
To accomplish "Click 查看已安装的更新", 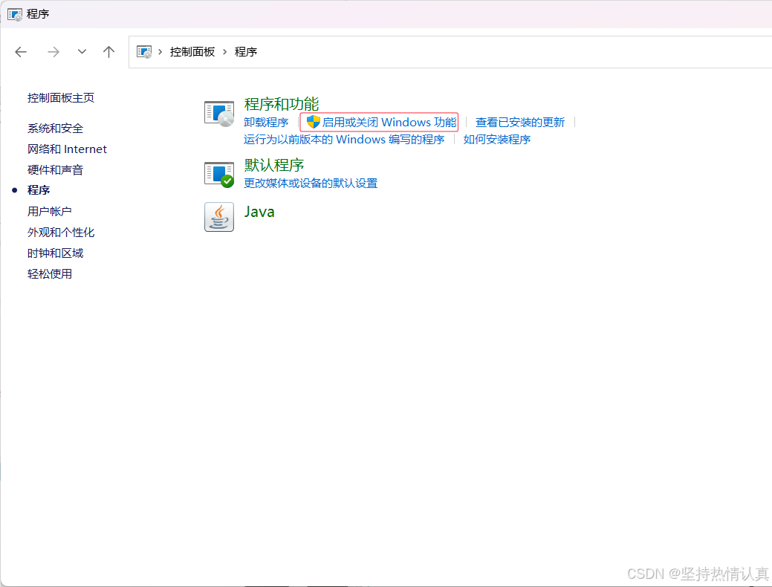I will (520, 122).
